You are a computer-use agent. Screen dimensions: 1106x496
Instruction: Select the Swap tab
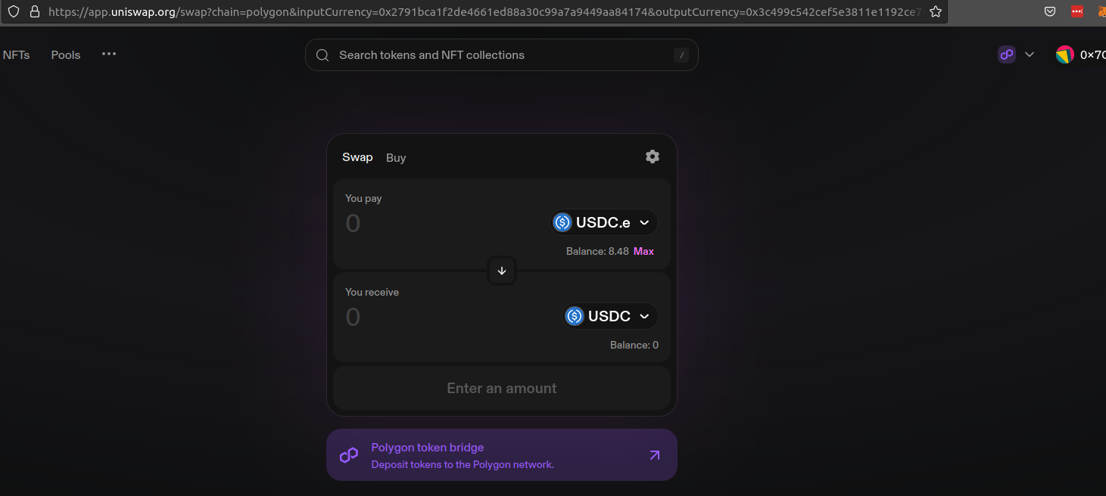[x=357, y=157]
